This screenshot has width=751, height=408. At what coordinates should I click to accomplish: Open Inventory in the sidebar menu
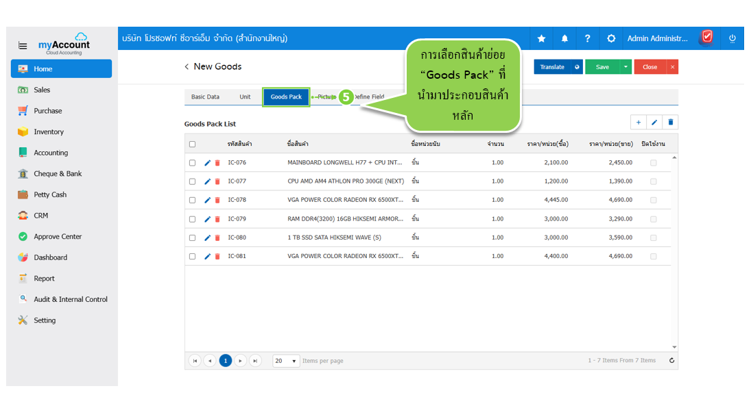click(49, 131)
